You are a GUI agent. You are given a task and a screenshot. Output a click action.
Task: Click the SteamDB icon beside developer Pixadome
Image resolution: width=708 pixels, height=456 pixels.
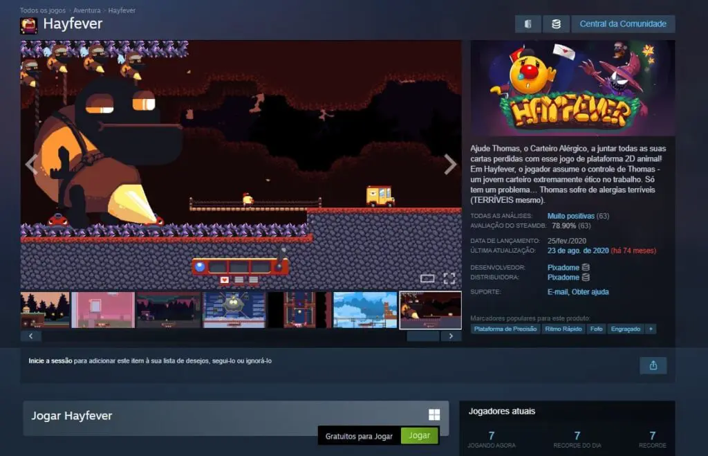click(x=586, y=268)
